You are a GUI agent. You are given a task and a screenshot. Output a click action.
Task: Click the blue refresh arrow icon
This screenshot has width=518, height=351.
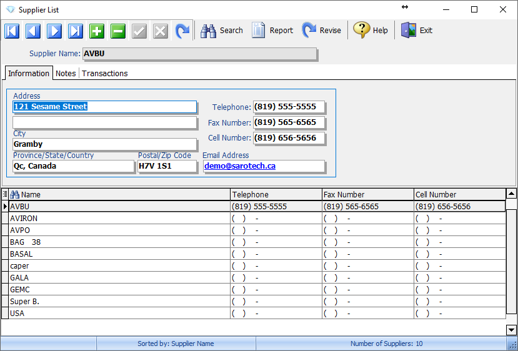(182, 31)
